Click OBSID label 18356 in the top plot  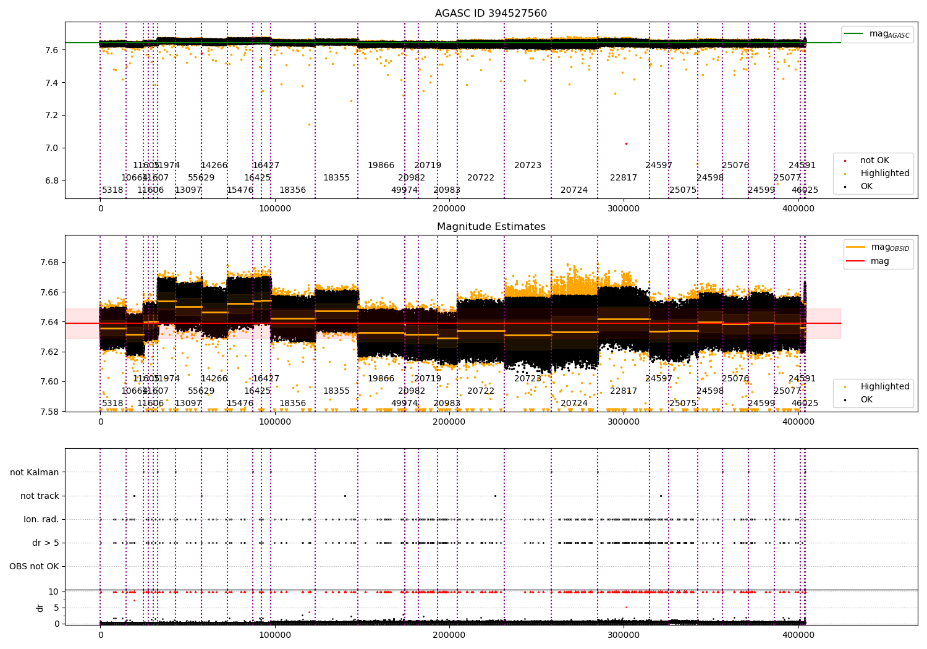pyautogui.click(x=292, y=190)
